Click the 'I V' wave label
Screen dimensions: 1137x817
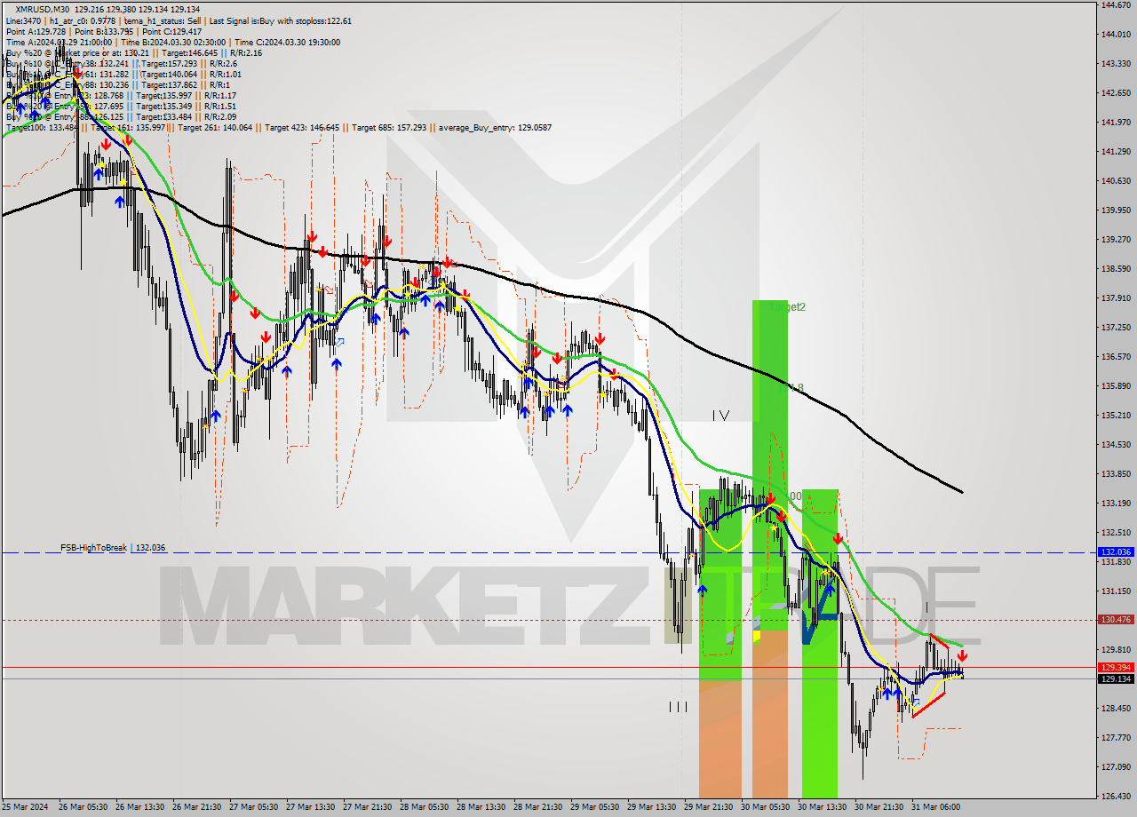tap(720, 415)
